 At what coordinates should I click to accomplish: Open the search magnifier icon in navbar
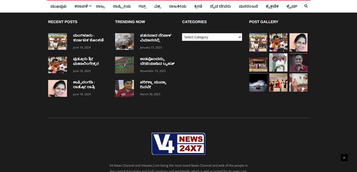tap(306, 6)
